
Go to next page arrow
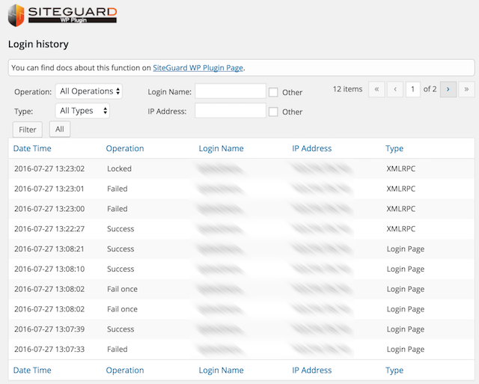coord(448,89)
